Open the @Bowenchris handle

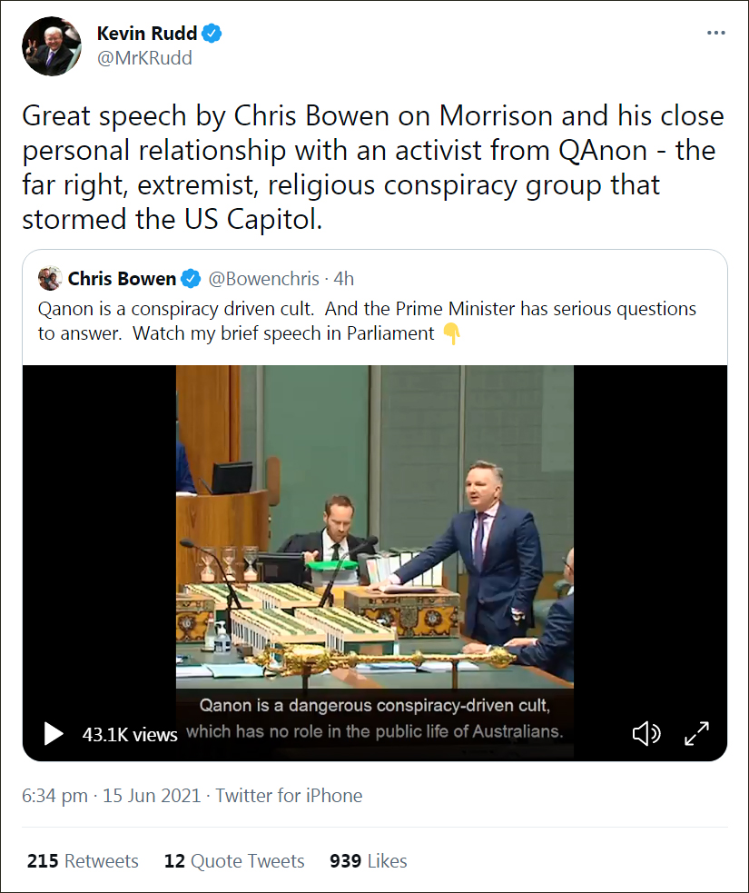263,279
